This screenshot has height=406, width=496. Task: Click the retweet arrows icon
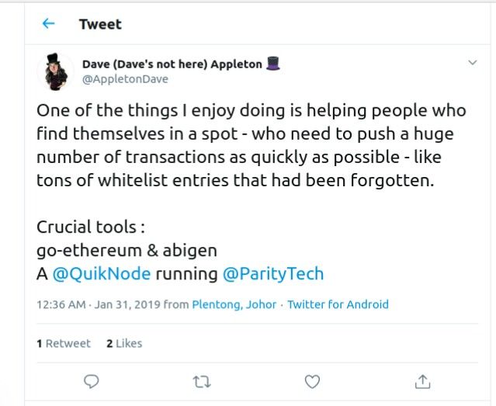[202, 382]
